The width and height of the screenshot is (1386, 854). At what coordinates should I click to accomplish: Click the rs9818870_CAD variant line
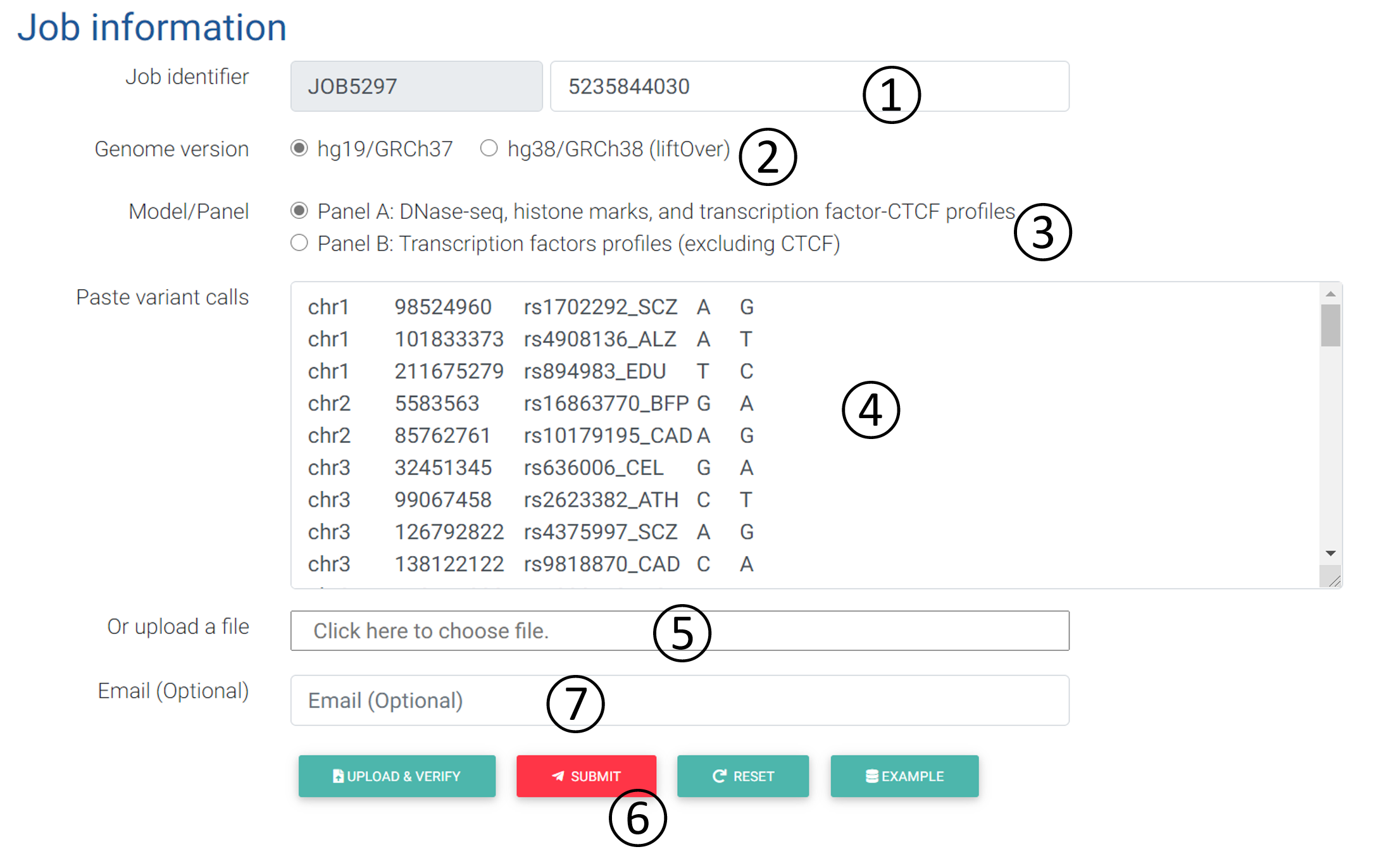coord(601,564)
